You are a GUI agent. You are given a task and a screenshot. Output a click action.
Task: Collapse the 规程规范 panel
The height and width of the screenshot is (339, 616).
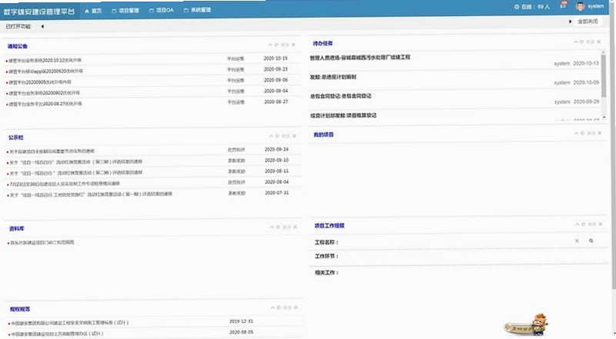tap(273, 307)
